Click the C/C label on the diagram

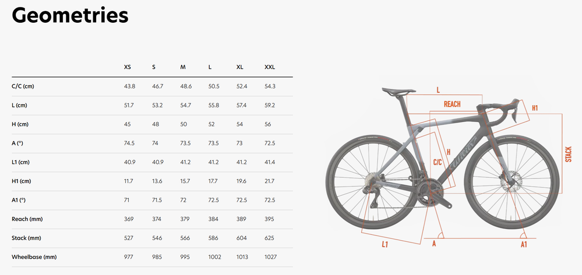click(x=438, y=162)
